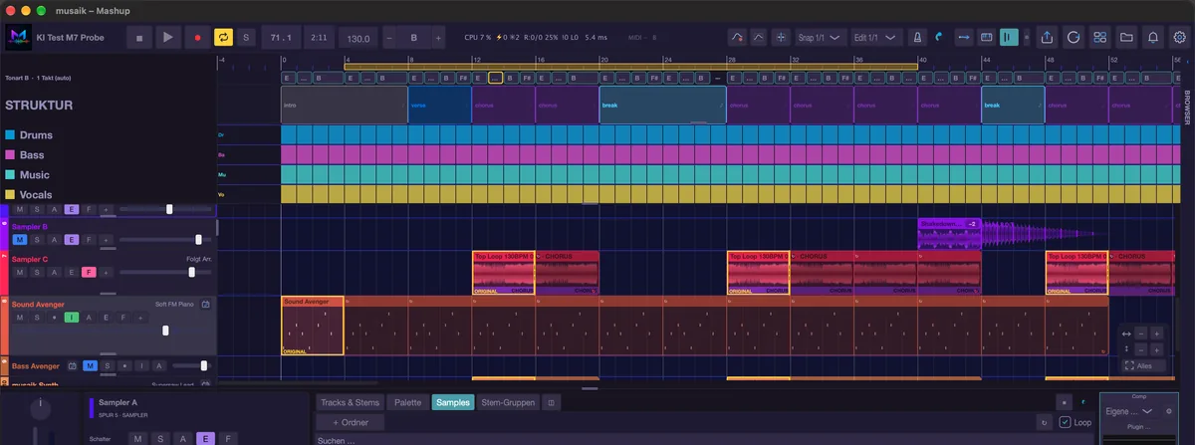Click the musaik logo icon
1195x445 pixels.
(x=18, y=38)
